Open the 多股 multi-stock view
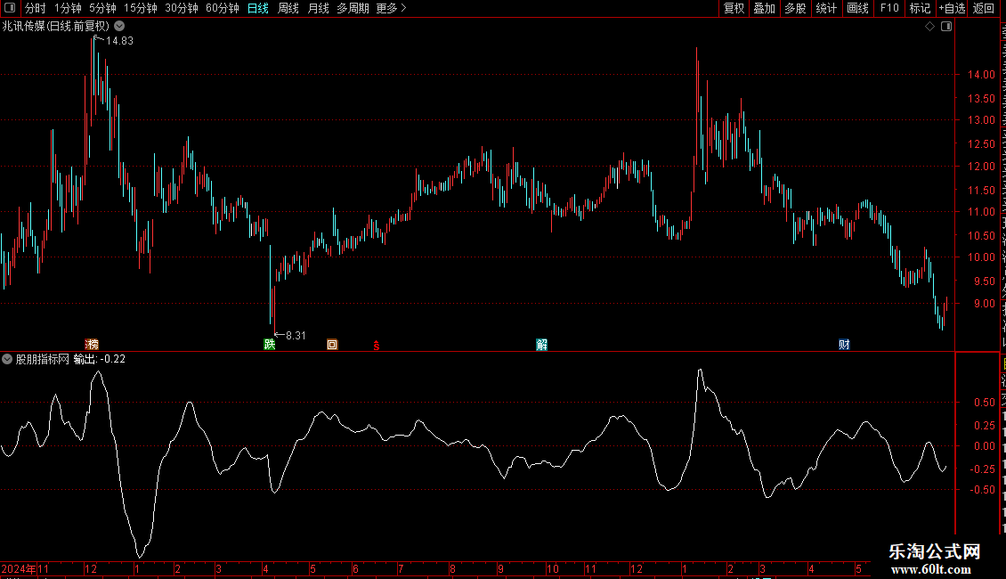The image size is (1006, 579). pyautogui.click(x=795, y=8)
